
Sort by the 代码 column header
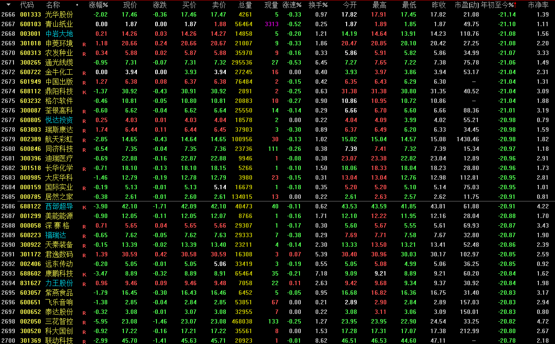(27, 5)
